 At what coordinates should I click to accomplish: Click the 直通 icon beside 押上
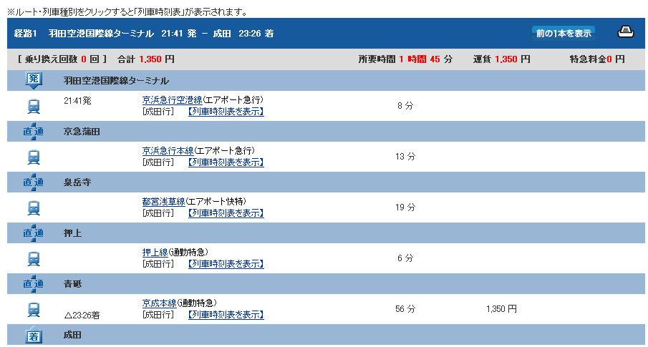click(34, 233)
